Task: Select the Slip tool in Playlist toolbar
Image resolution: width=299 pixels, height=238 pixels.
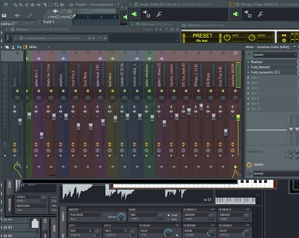Action: pyautogui.click(x=39, y=5)
